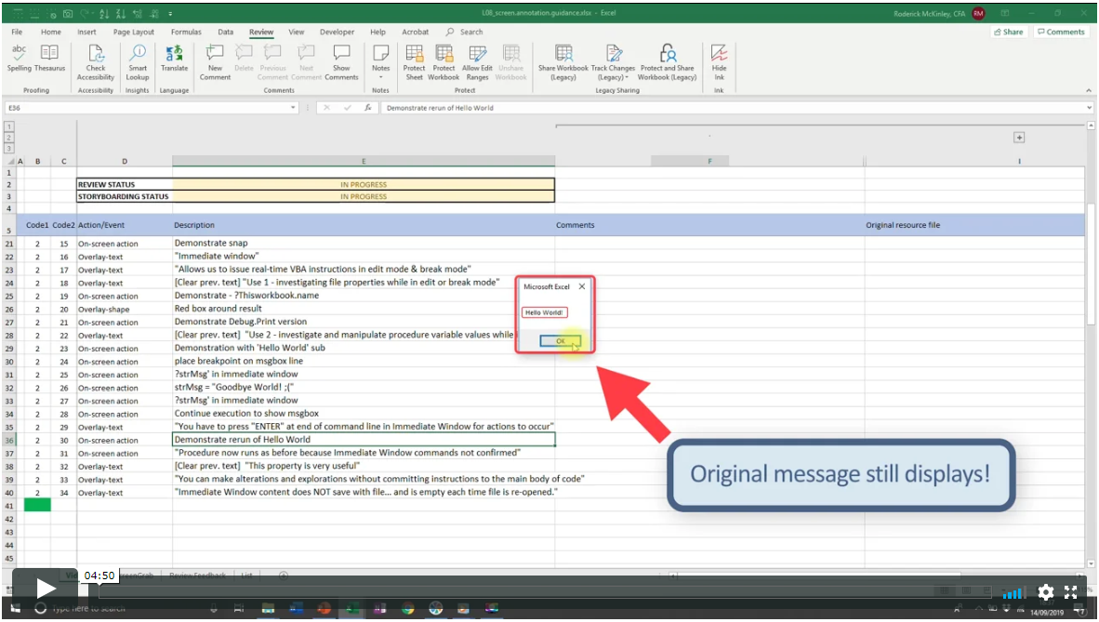Go to the Formulas tab
Image resolution: width=1099 pixels, height=622 pixels.
186,33
